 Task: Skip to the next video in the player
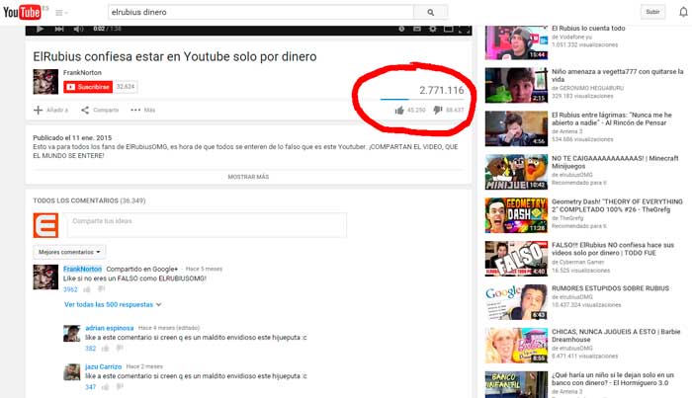57,30
